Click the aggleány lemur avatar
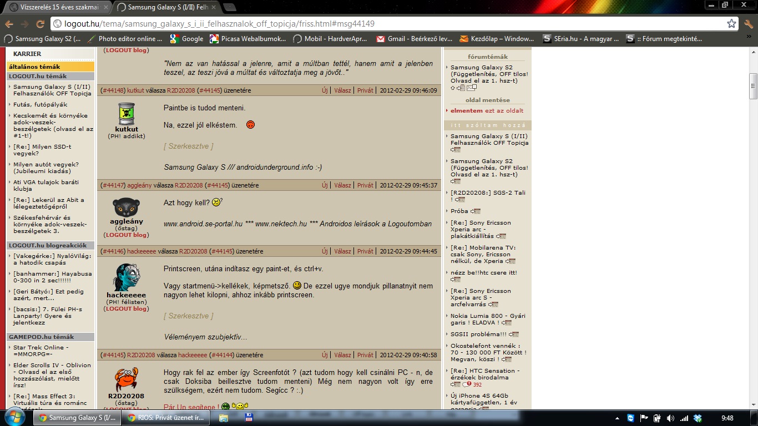 click(x=126, y=207)
